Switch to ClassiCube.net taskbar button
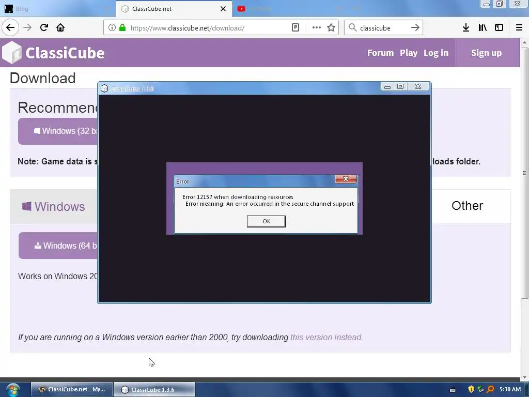This screenshot has width=529, height=397. (x=72, y=390)
